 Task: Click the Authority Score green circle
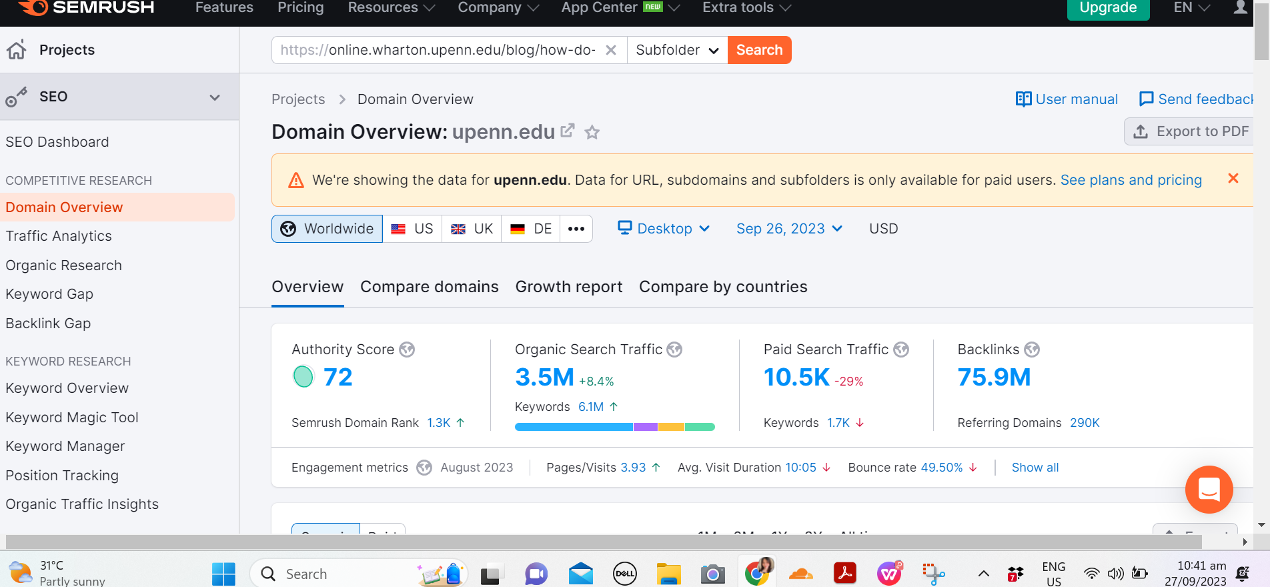303,377
